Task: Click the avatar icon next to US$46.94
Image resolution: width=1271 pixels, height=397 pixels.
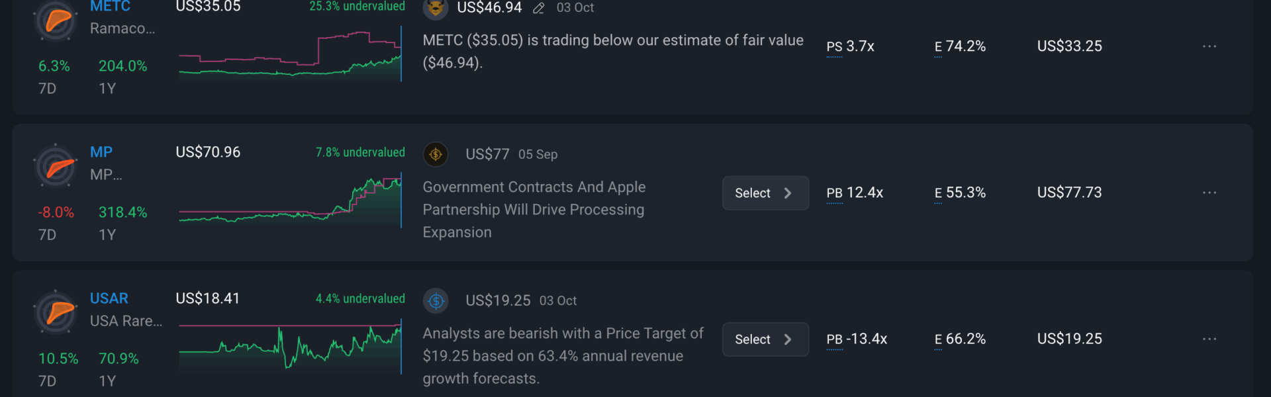Action: [x=436, y=8]
